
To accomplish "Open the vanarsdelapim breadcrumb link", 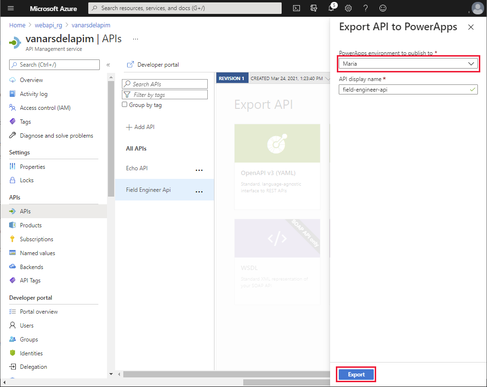I will pyautogui.click(x=91, y=25).
